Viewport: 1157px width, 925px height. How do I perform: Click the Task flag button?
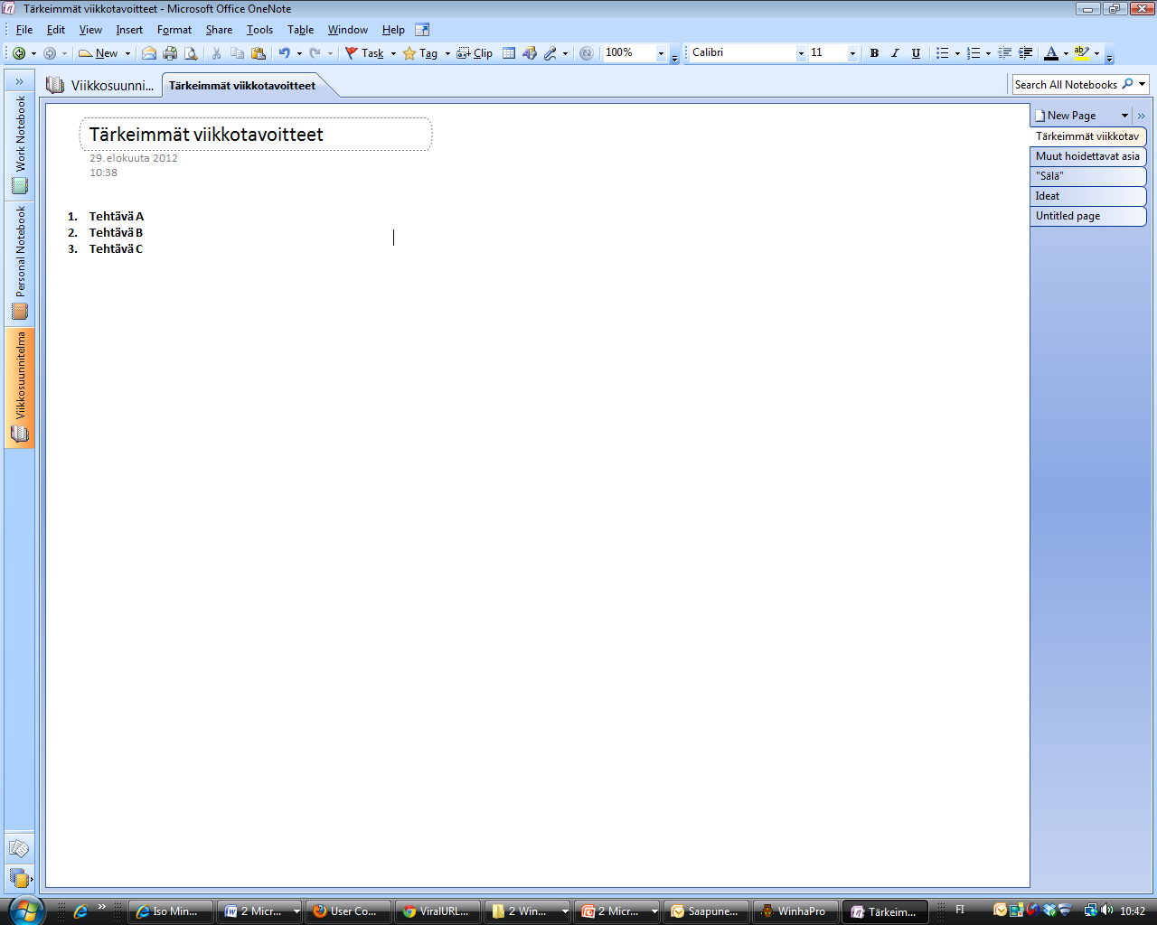364,53
